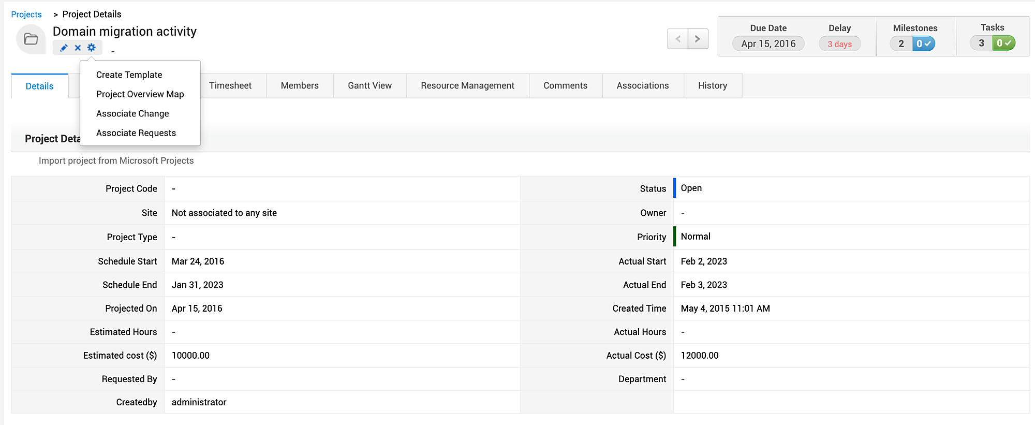Switch to Resource Management tab
This screenshot has height=425, width=1035.
click(x=467, y=86)
